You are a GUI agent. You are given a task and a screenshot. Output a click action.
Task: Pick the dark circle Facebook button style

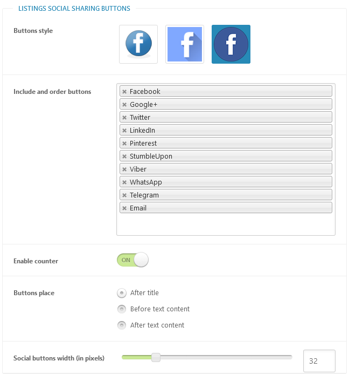pos(231,44)
